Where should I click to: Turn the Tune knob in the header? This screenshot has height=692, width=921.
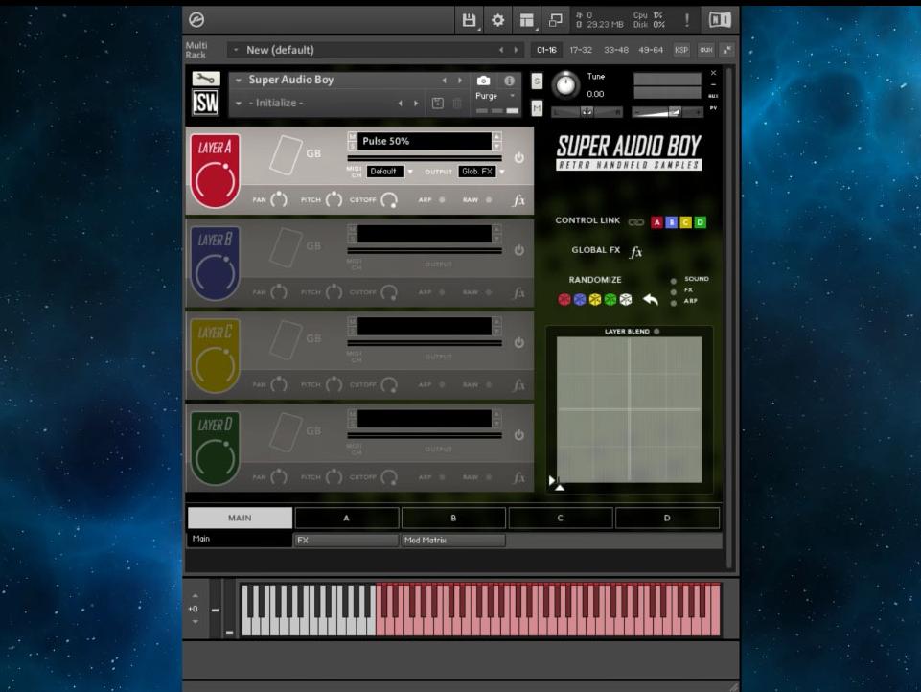tap(566, 86)
